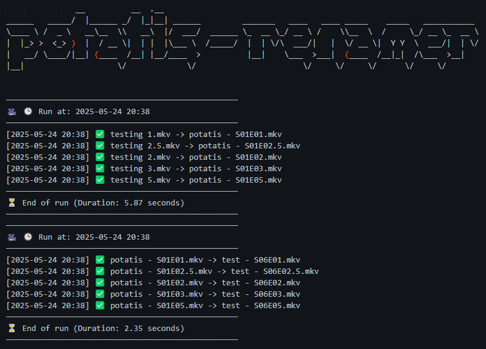
Task: Click the movie camera icon in the second run header
Action: [x=11, y=237]
